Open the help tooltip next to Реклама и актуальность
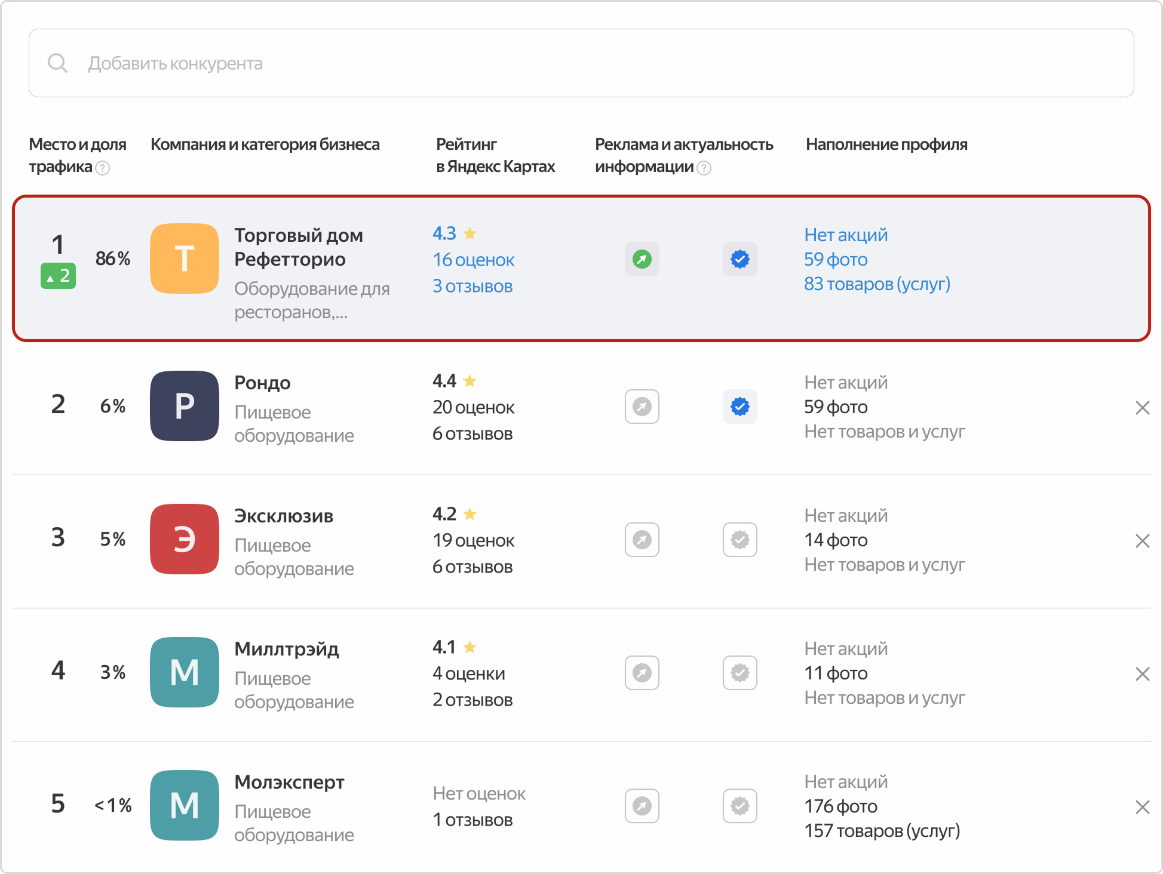1163x874 pixels. click(x=704, y=168)
